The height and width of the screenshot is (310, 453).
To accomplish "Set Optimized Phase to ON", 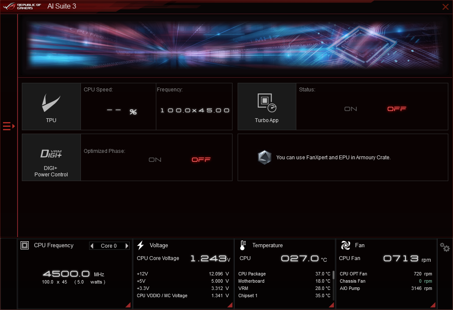I will [155, 160].
